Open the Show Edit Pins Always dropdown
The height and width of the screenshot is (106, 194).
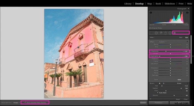17,103
